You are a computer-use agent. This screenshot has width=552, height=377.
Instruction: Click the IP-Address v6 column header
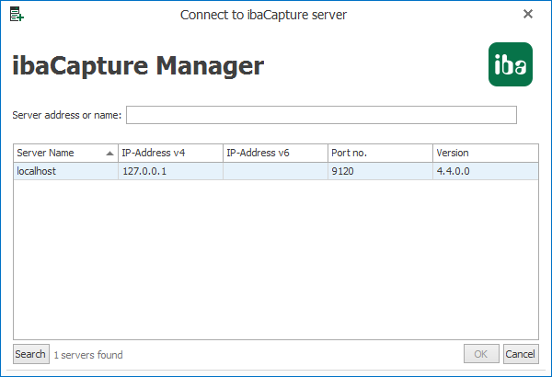pyautogui.click(x=275, y=153)
